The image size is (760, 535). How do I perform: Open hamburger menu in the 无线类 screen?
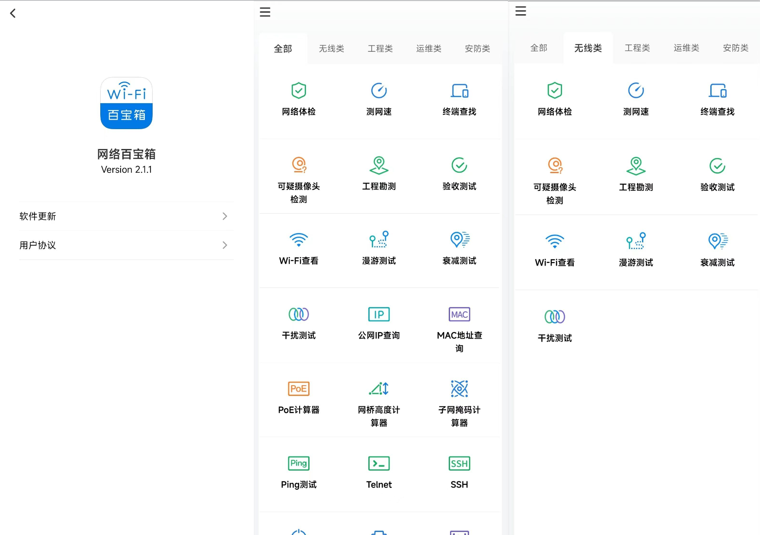521,11
